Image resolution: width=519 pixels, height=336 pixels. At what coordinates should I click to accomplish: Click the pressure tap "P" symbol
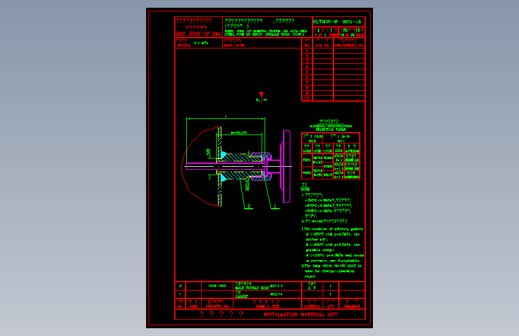coord(258,99)
